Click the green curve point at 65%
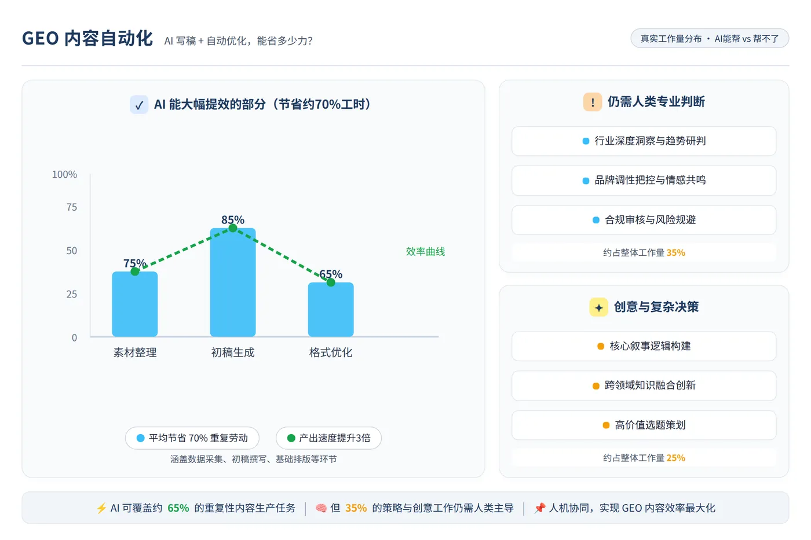The width and height of the screenshot is (811, 540). click(331, 282)
